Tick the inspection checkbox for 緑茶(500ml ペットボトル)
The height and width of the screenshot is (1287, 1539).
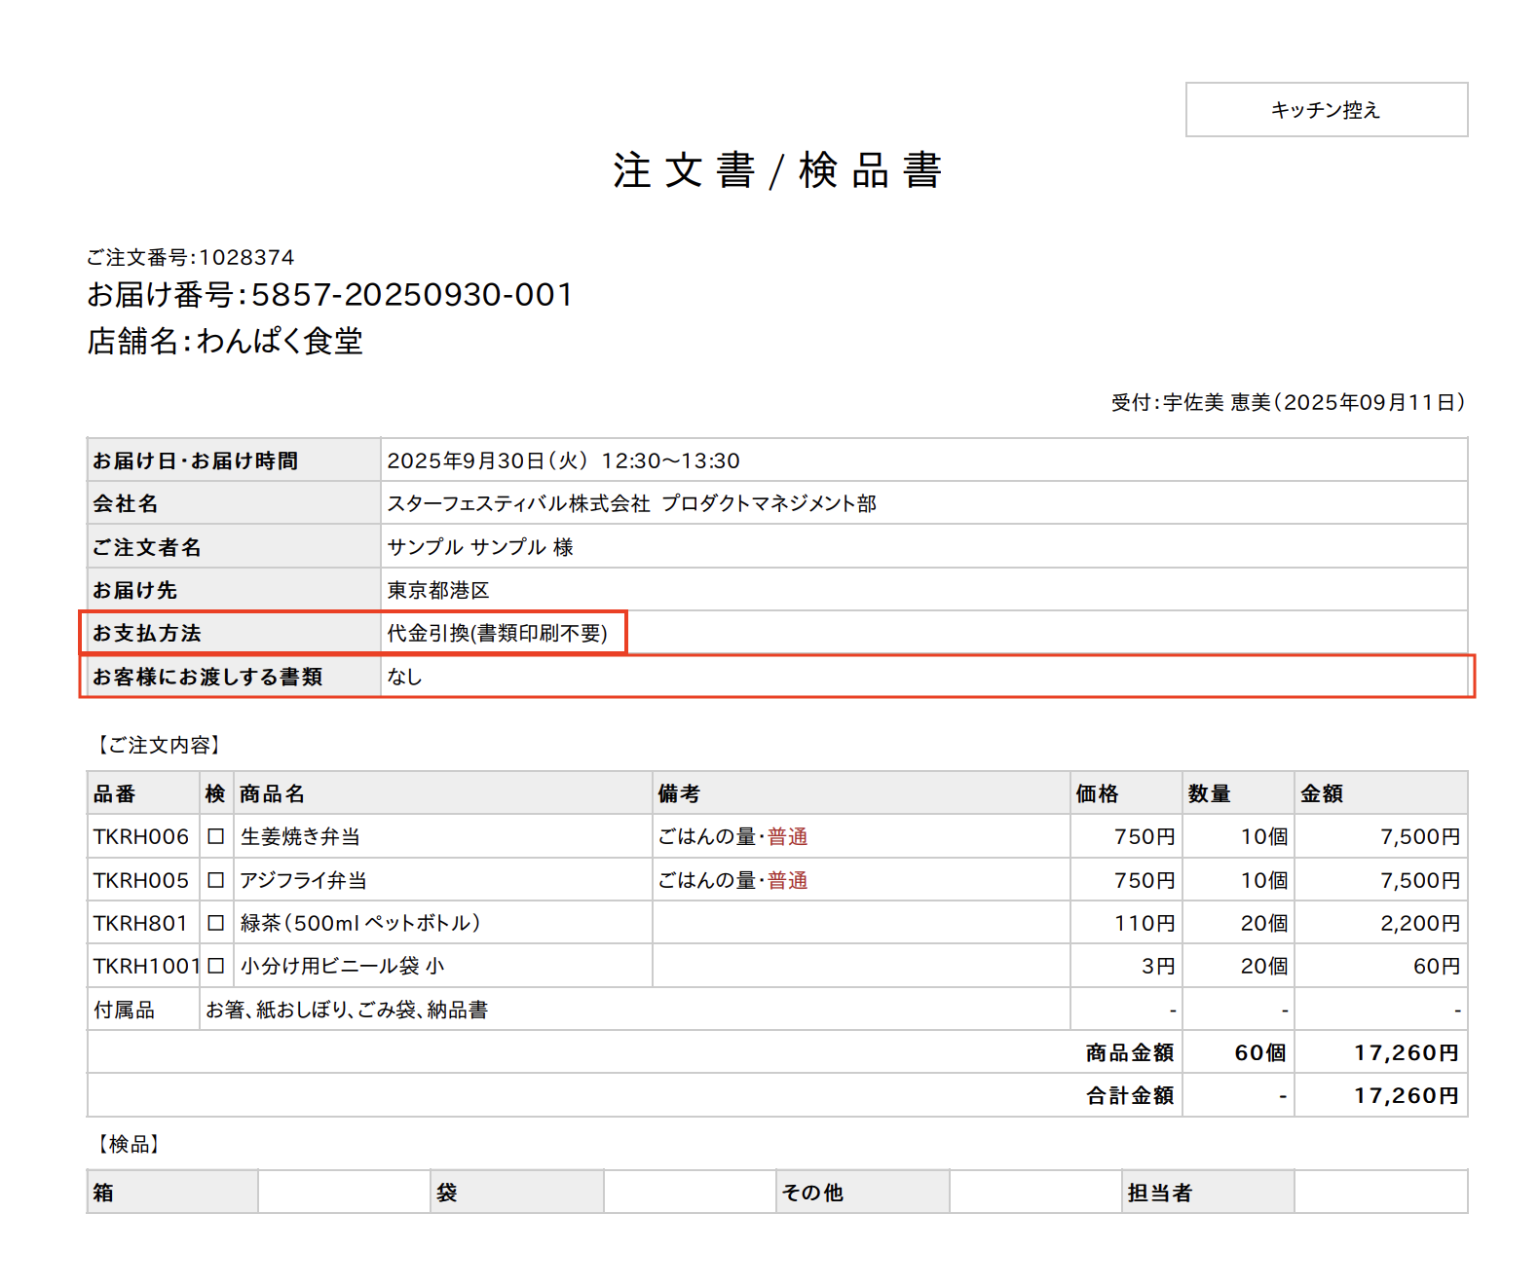pos(216,923)
